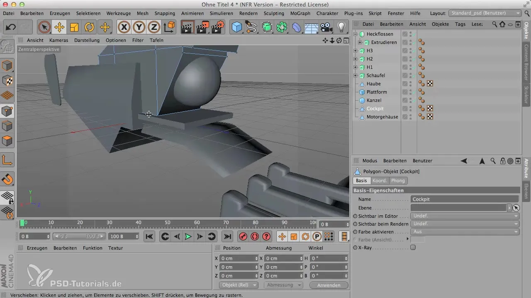Enable the X-Ray checkbox
The height and width of the screenshot is (298, 531).
[x=413, y=248]
